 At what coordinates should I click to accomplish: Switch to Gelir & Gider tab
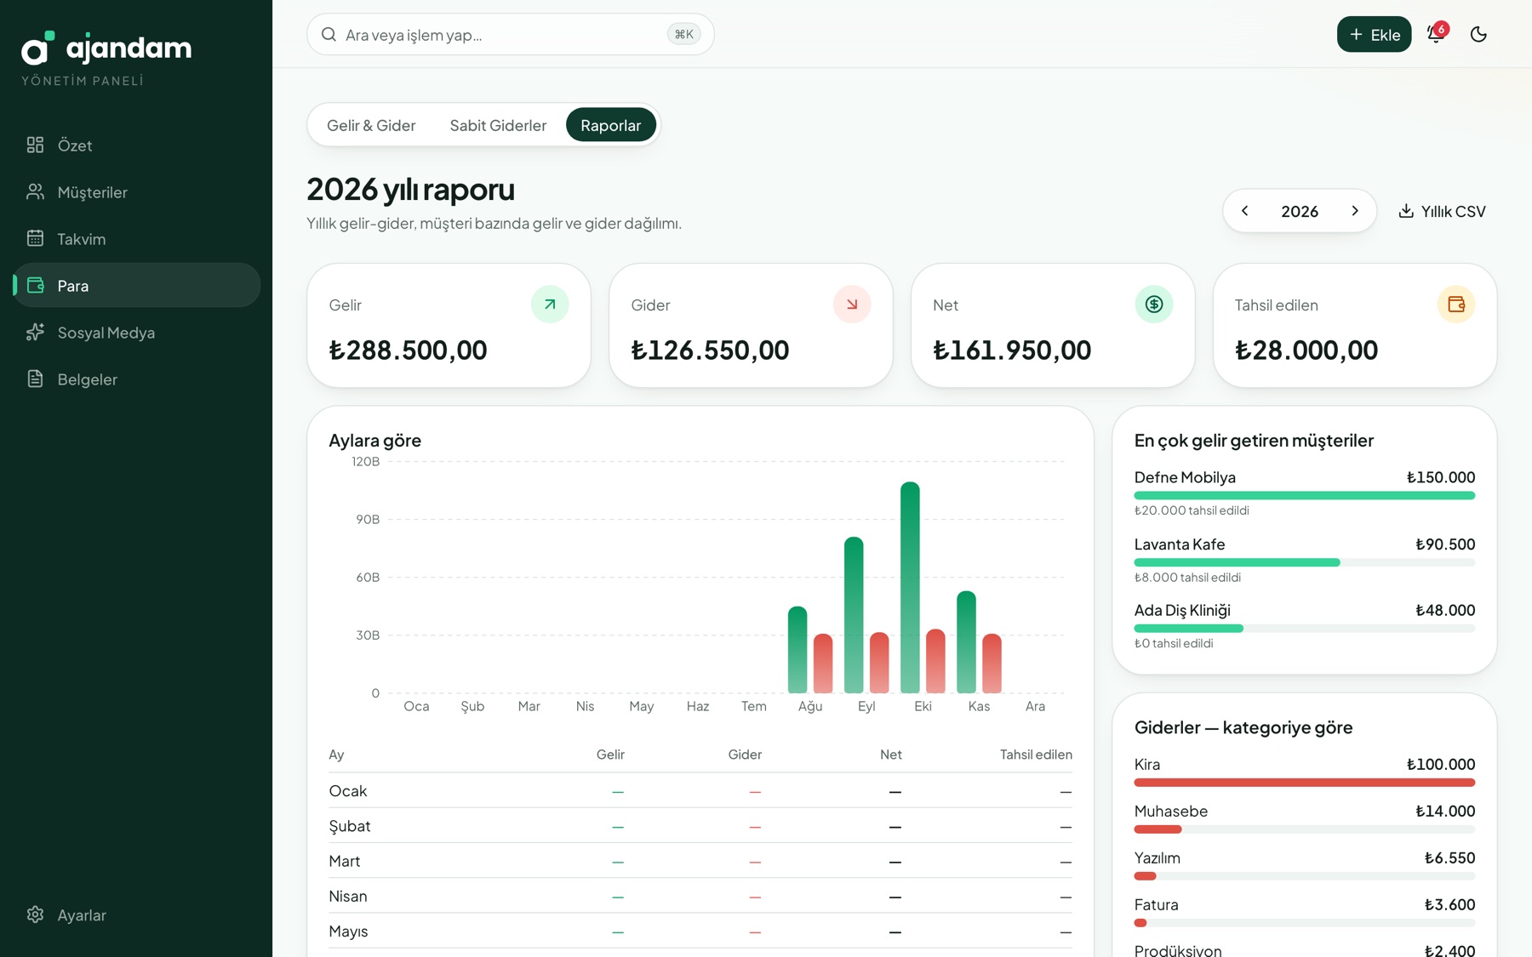(x=371, y=125)
